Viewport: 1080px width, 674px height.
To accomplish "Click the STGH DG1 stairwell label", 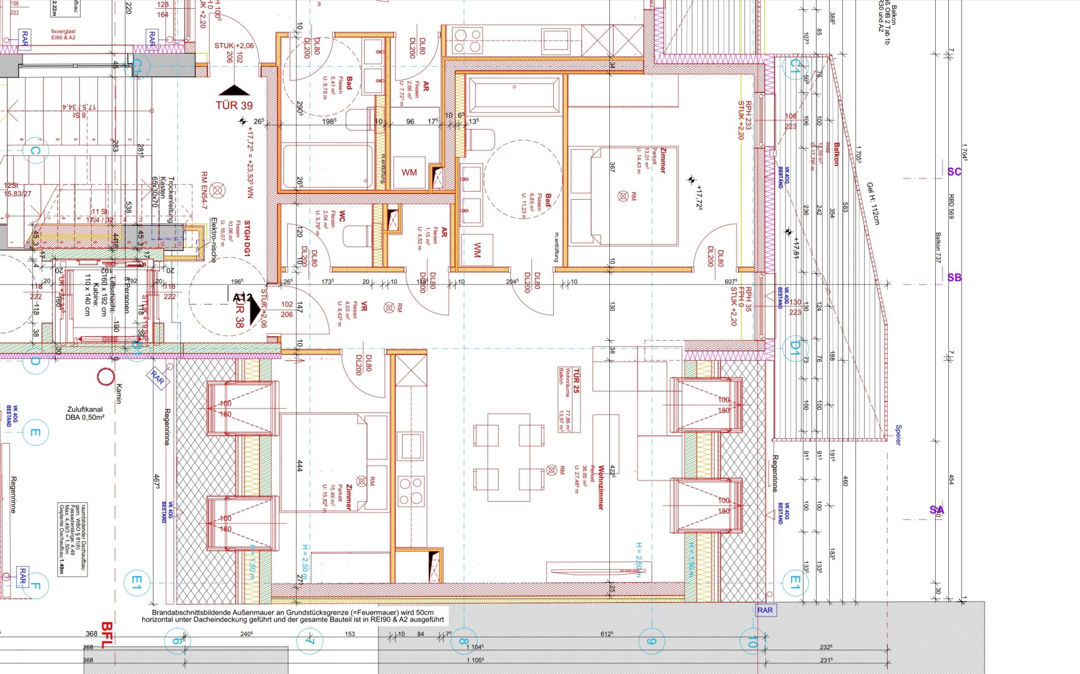I will [x=247, y=238].
